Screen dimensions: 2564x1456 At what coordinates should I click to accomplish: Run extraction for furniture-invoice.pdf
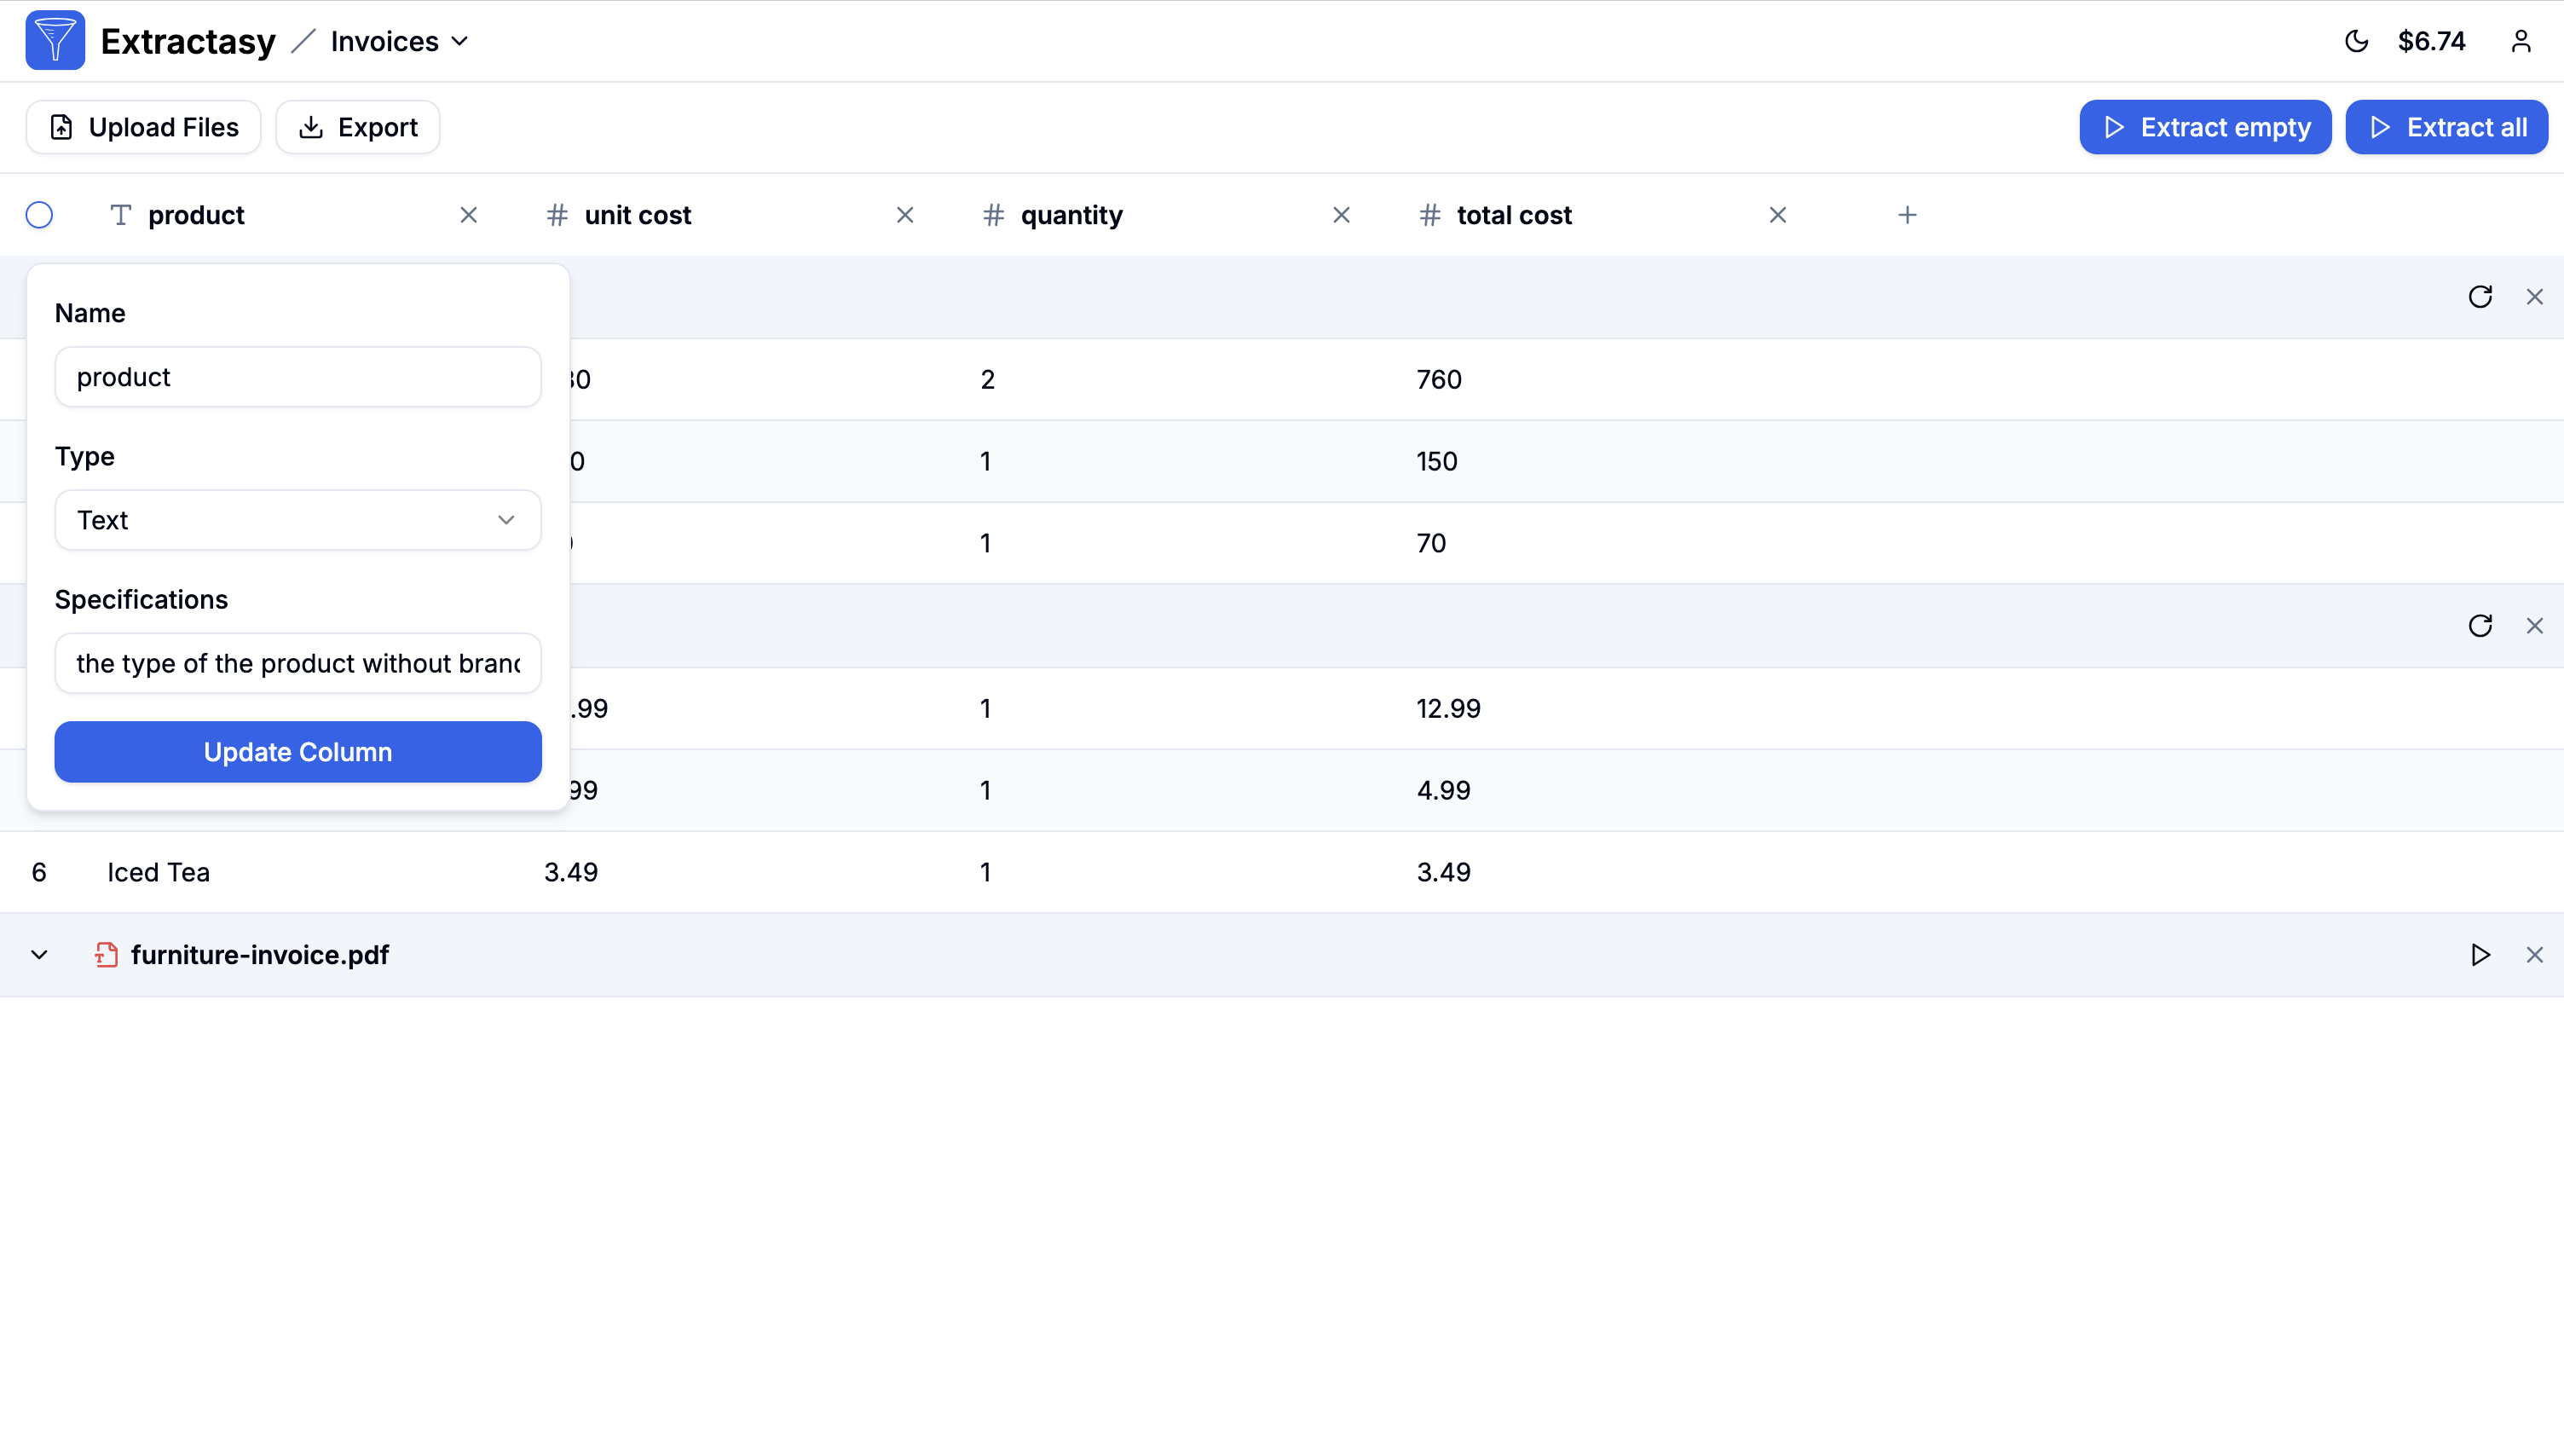tap(2479, 955)
